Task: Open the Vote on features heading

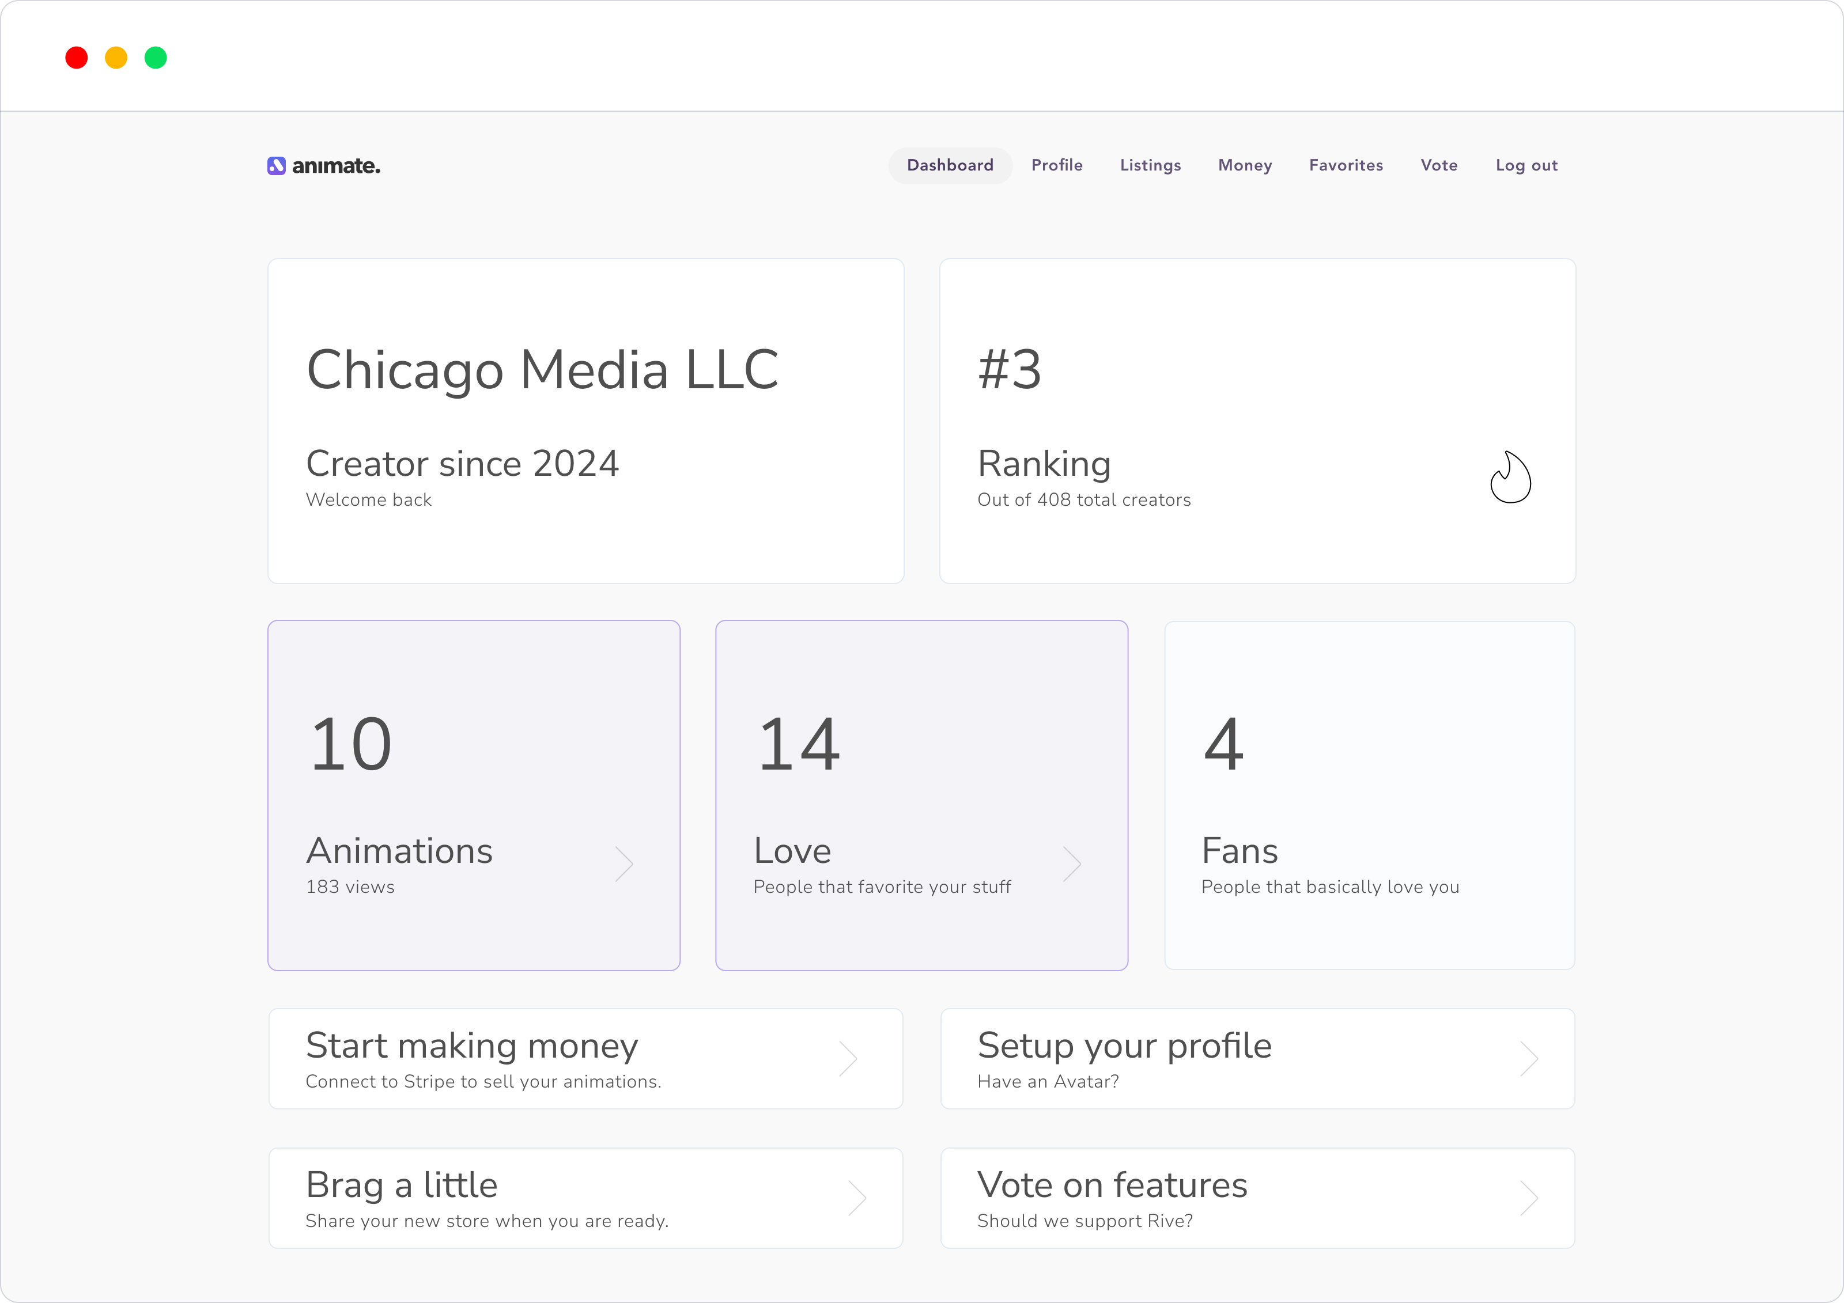Action: coord(1112,1184)
